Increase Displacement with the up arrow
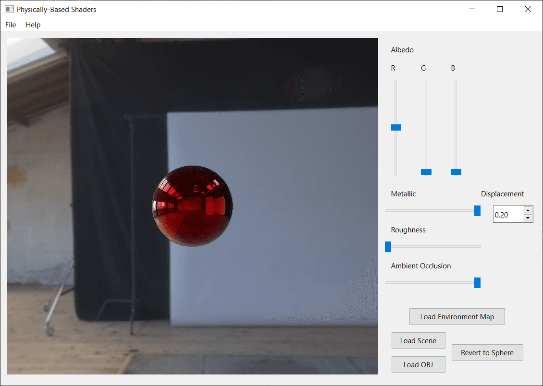The height and width of the screenshot is (386, 543). 528,210
